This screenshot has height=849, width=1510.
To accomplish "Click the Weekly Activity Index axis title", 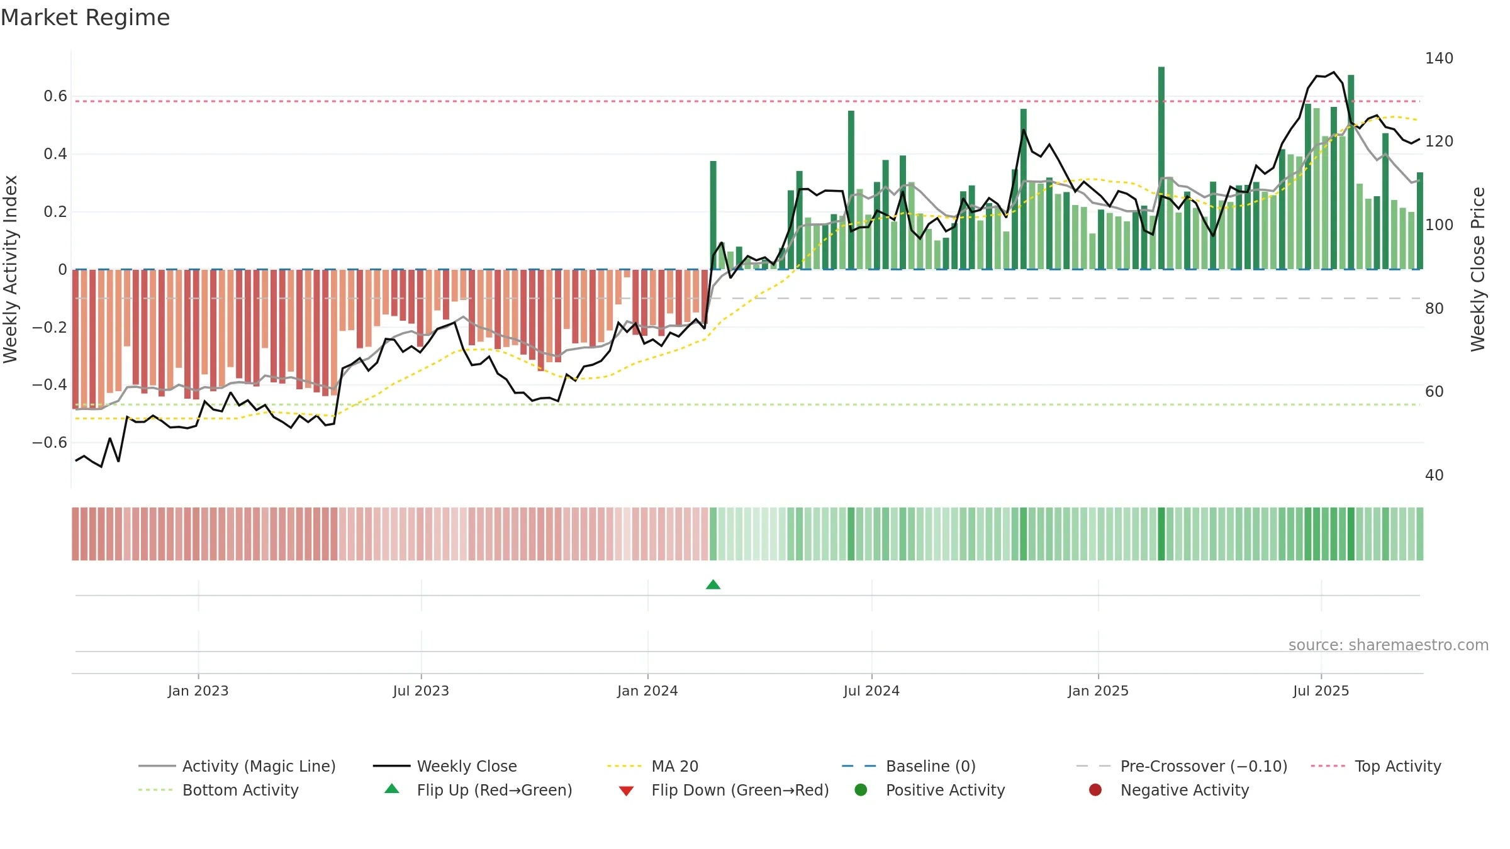I will pyautogui.click(x=11, y=269).
